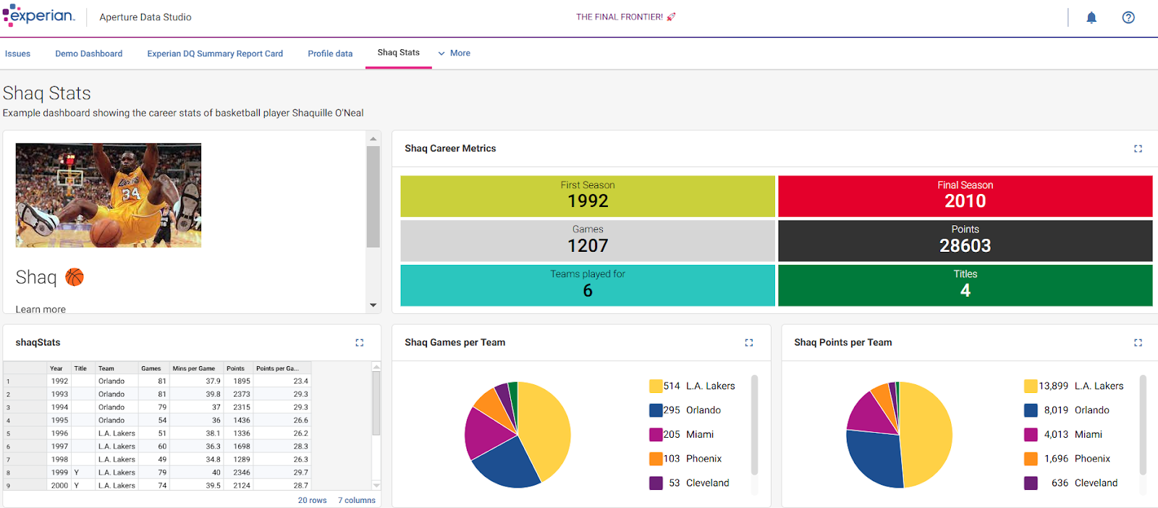Open the help question mark icon
This screenshot has height=508, width=1158.
(1128, 17)
